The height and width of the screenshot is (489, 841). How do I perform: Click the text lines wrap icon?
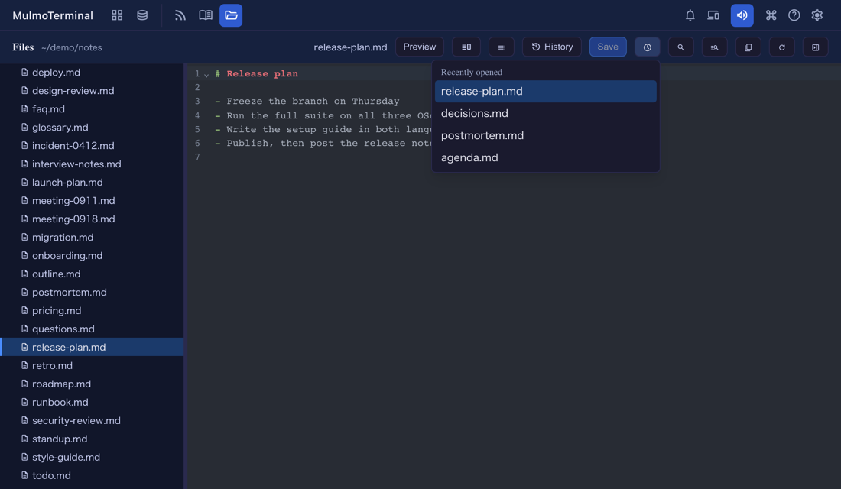(501, 47)
